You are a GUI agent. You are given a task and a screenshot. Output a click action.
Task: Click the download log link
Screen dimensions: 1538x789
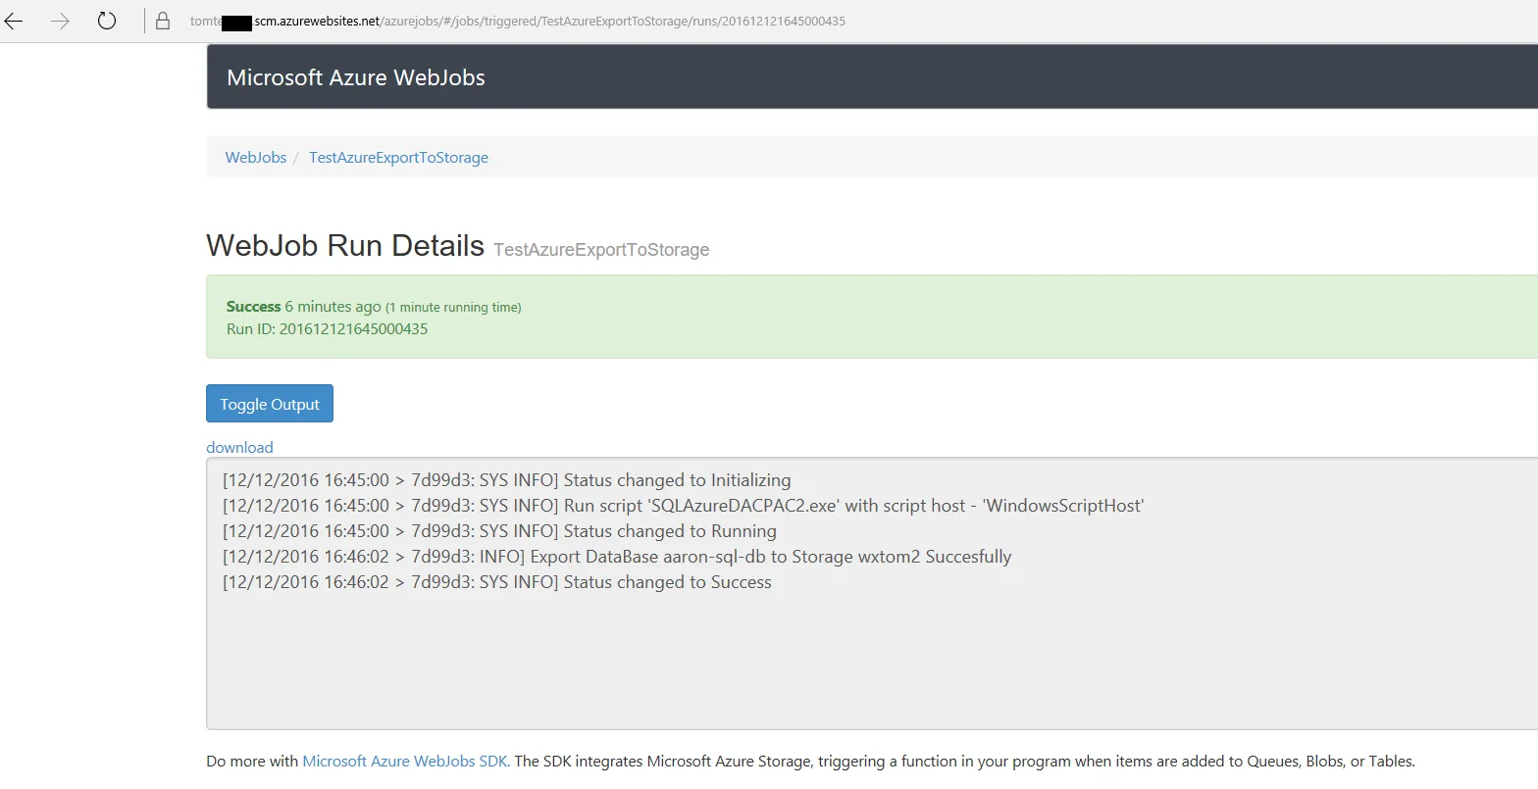point(239,447)
